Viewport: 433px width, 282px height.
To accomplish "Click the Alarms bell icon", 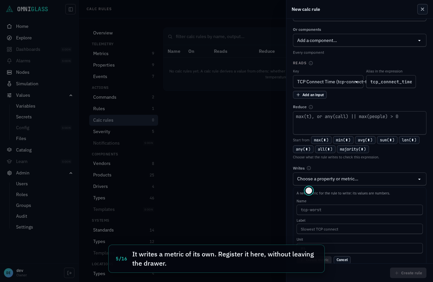I will [10, 61].
